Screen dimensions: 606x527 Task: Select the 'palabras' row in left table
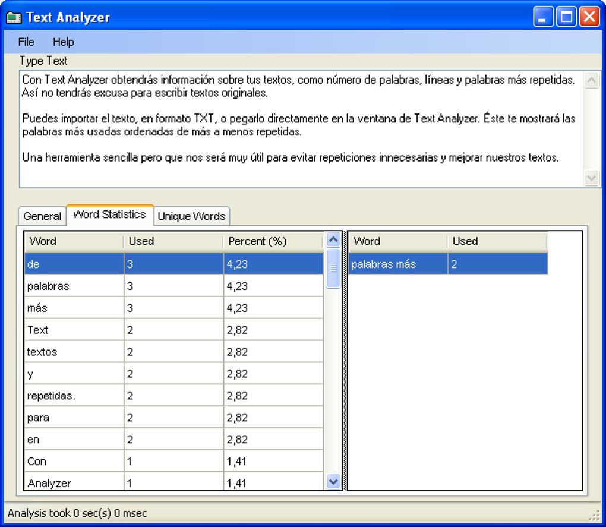(174, 286)
